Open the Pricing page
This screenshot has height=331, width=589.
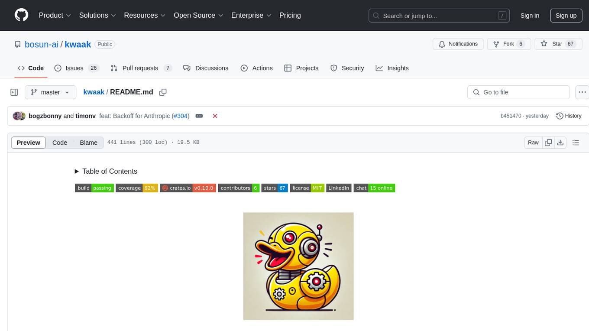tap(290, 15)
